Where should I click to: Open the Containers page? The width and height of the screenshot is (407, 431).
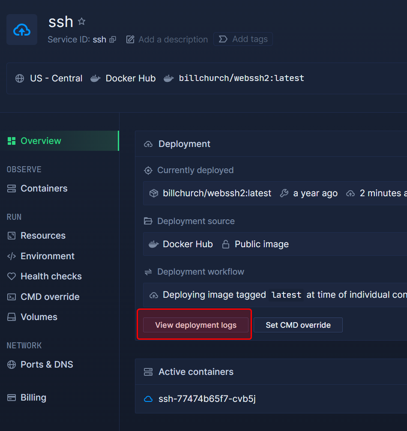click(44, 189)
